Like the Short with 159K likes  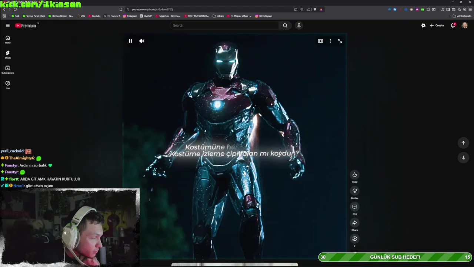click(354, 175)
